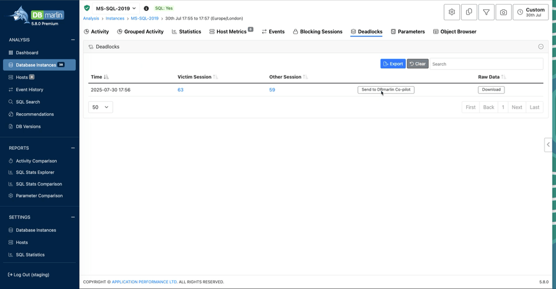
Task: Click the copy pages icon button
Action: pos(469,12)
